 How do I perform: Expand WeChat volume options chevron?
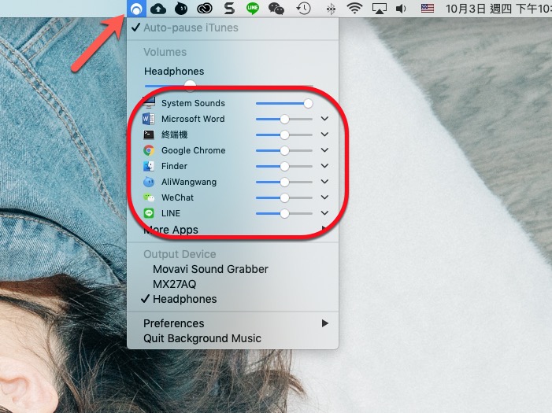click(x=324, y=197)
